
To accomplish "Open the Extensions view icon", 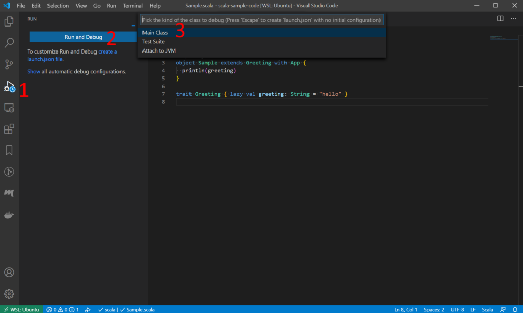I will [x=9, y=129].
